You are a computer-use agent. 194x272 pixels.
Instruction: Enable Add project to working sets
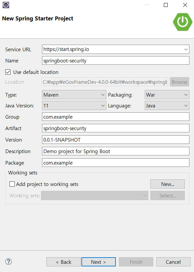12,184
